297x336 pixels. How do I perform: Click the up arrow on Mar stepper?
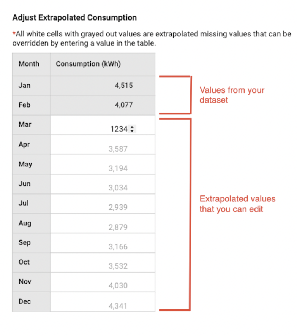click(x=132, y=127)
